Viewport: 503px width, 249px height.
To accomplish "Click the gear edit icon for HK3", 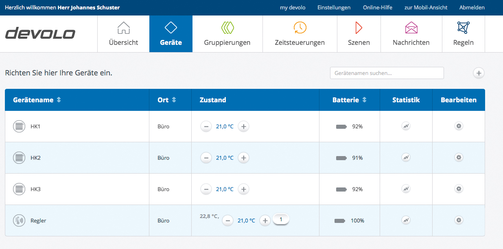I will click(x=459, y=189).
